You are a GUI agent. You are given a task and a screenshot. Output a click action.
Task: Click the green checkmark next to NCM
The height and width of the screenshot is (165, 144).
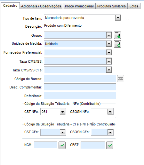click(x=62, y=145)
